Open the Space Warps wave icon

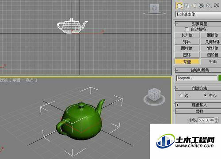217,6
